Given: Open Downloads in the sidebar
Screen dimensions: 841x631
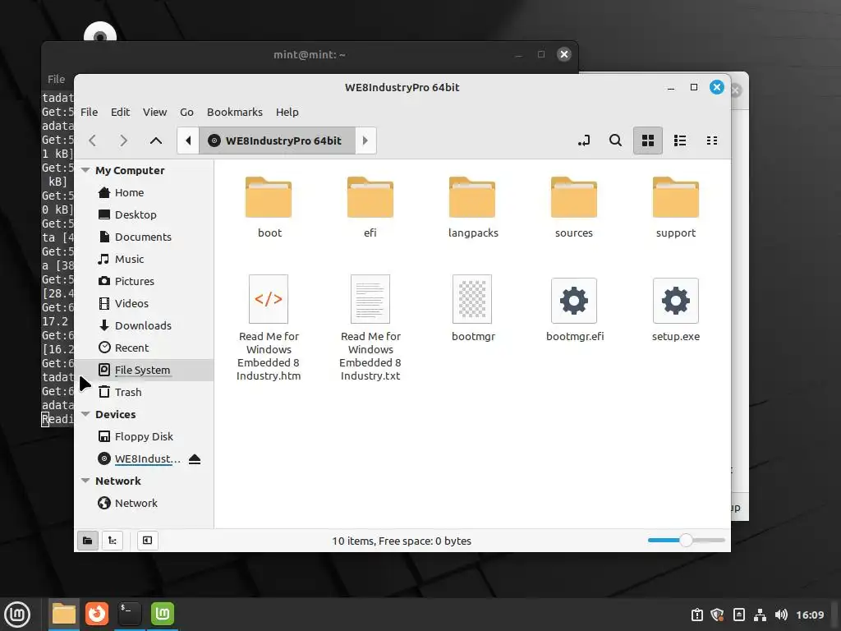Looking at the screenshot, I should (x=144, y=325).
